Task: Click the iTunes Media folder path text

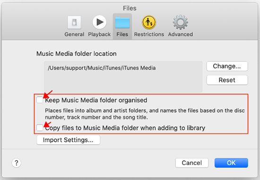Action: pyautogui.click(x=102, y=68)
